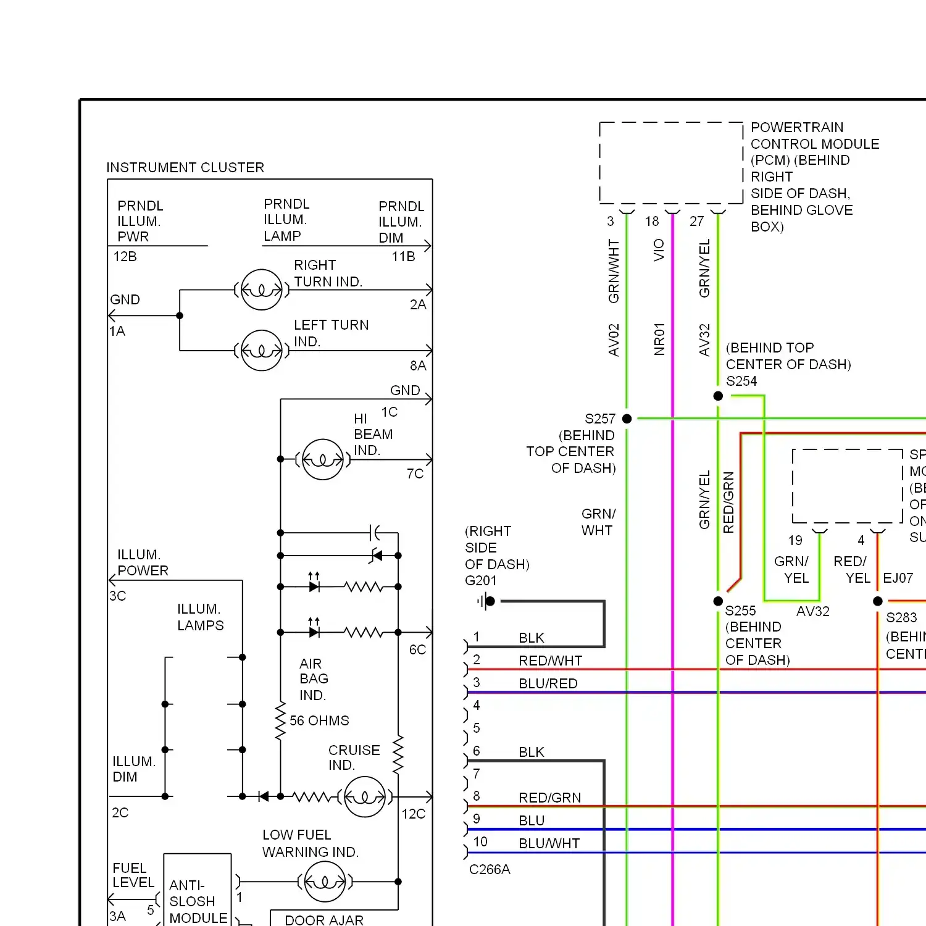This screenshot has height=926, width=926.
Task: Click the GND label above terminal 1C
Action: (x=405, y=390)
